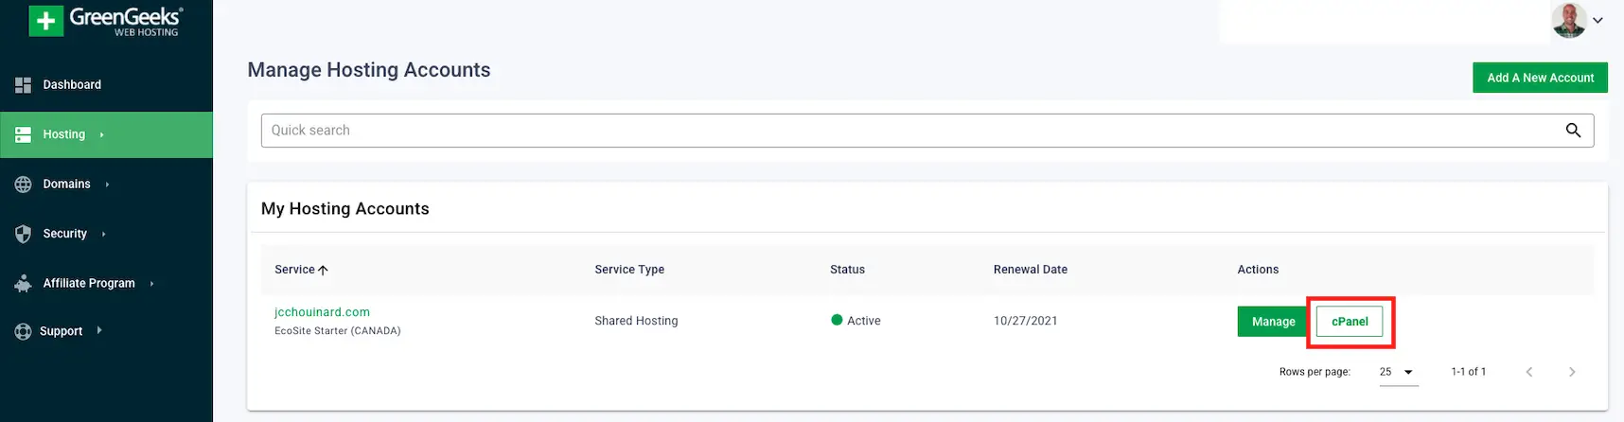Expand the Domains submenu arrow
1624x422 pixels.
coord(107,185)
